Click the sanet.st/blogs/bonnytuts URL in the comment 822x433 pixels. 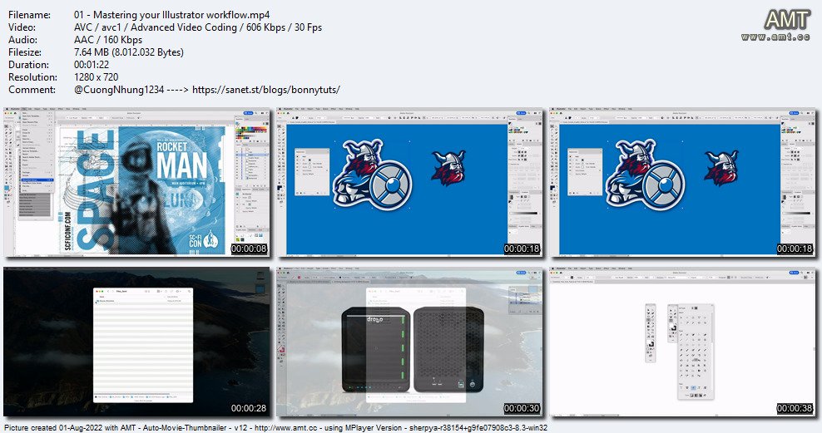(x=265, y=90)
